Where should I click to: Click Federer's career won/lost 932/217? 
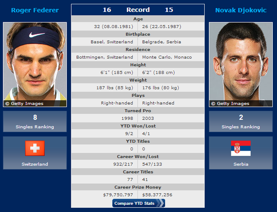(x=123, y=164)
